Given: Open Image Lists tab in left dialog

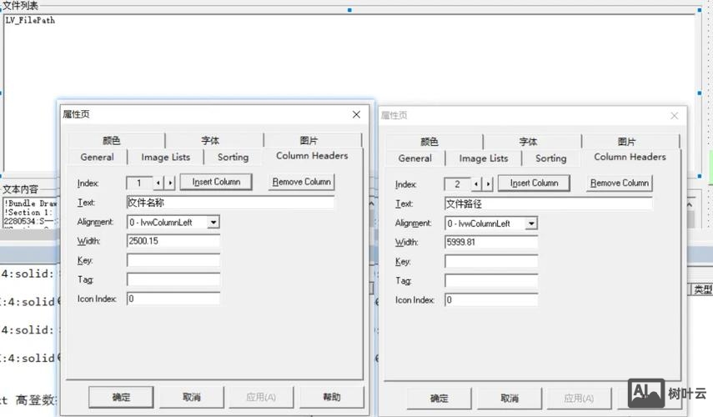Looking at the screenshot, I should [165, 157].
